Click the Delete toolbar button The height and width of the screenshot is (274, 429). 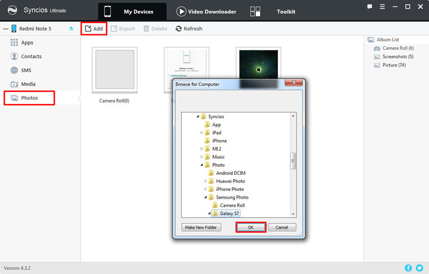(155, 28)
